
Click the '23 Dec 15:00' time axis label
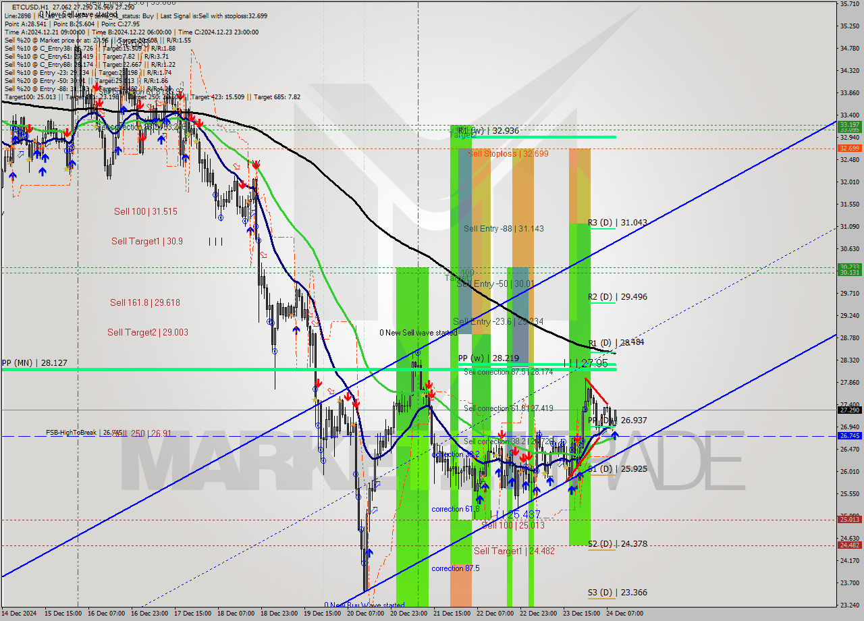[582, 614]
